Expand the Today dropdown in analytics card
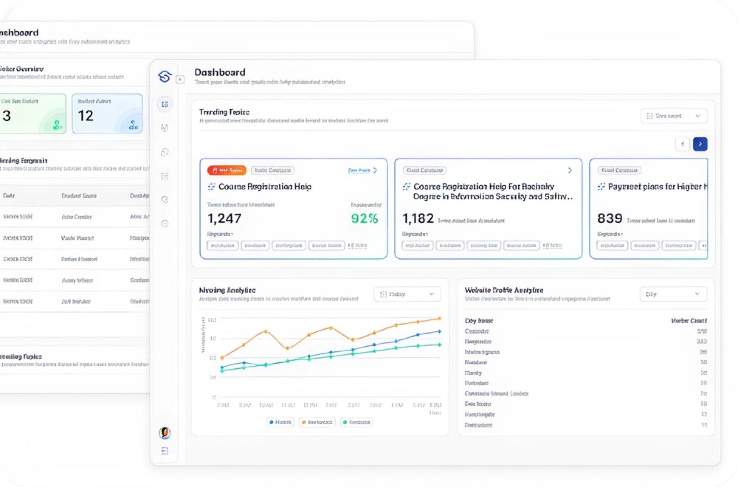This screenshot has height=487, width=738. [407, 294]
